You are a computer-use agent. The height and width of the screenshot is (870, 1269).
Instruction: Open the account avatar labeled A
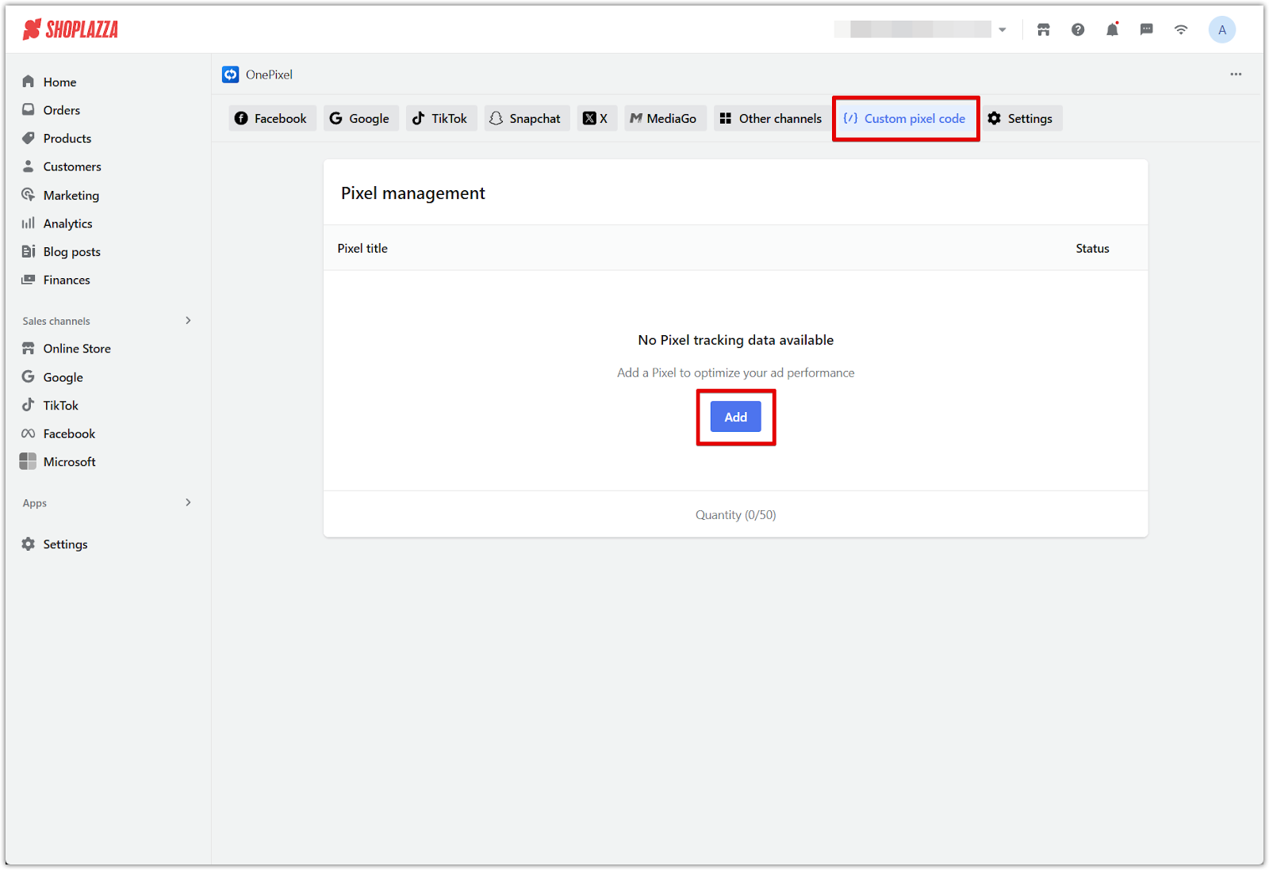pos(1222,29)
